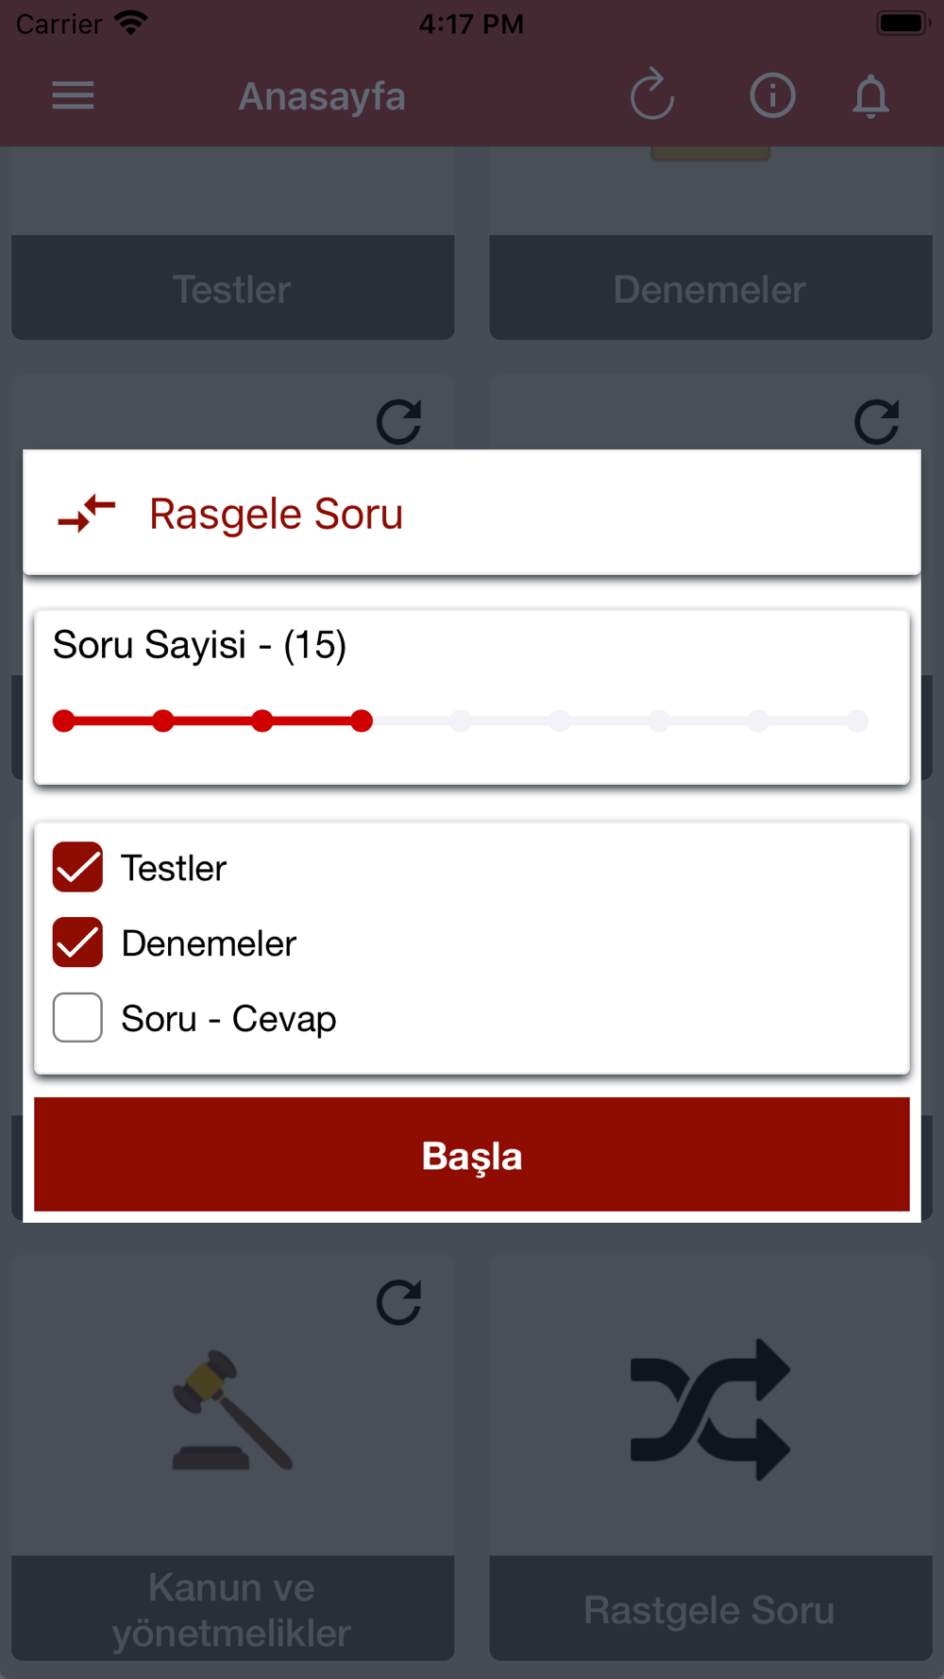Uncheck the Denemeler checkbox
The image size is (944, 1679).
(77, 942)
